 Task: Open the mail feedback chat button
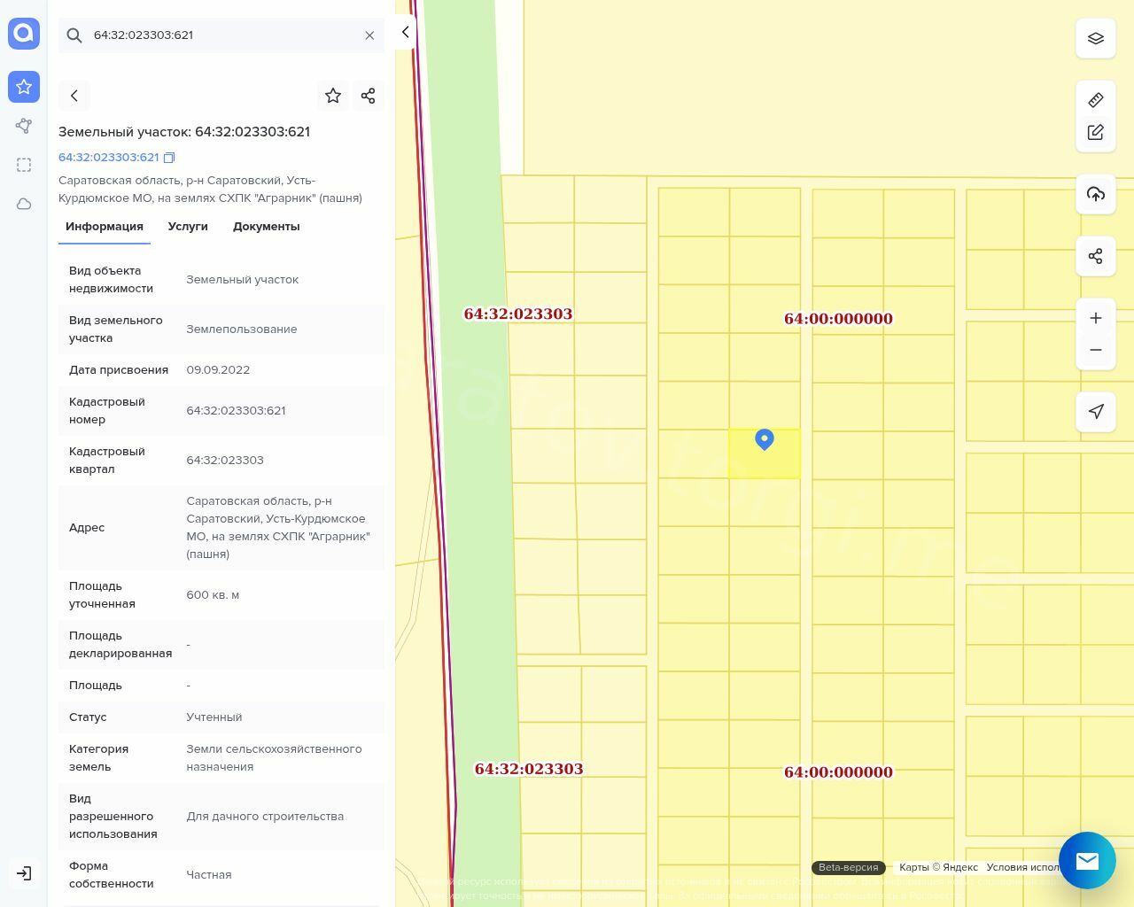click(x=1087, y=860)
